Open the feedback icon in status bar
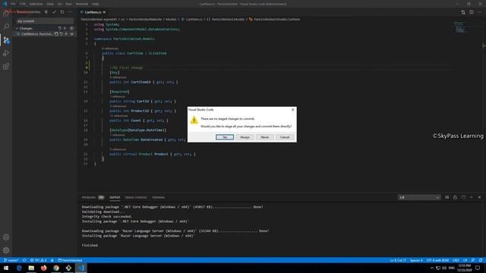 click(x=472, y=260)
